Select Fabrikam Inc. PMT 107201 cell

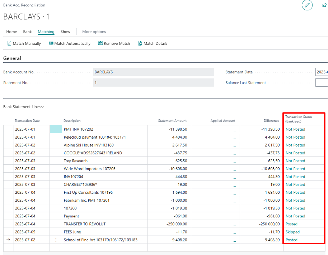coord(104,200)
